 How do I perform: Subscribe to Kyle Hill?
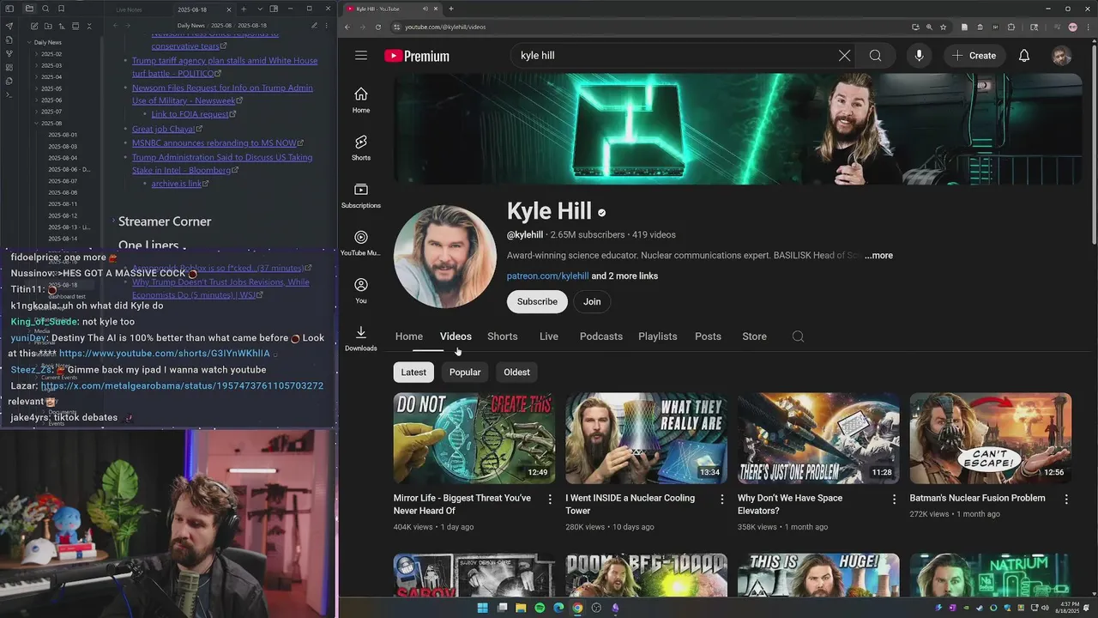coord(537,302)
